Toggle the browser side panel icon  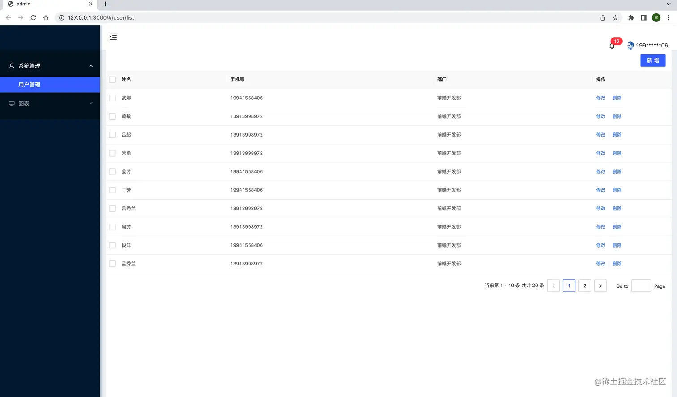[x=643, y=17]
